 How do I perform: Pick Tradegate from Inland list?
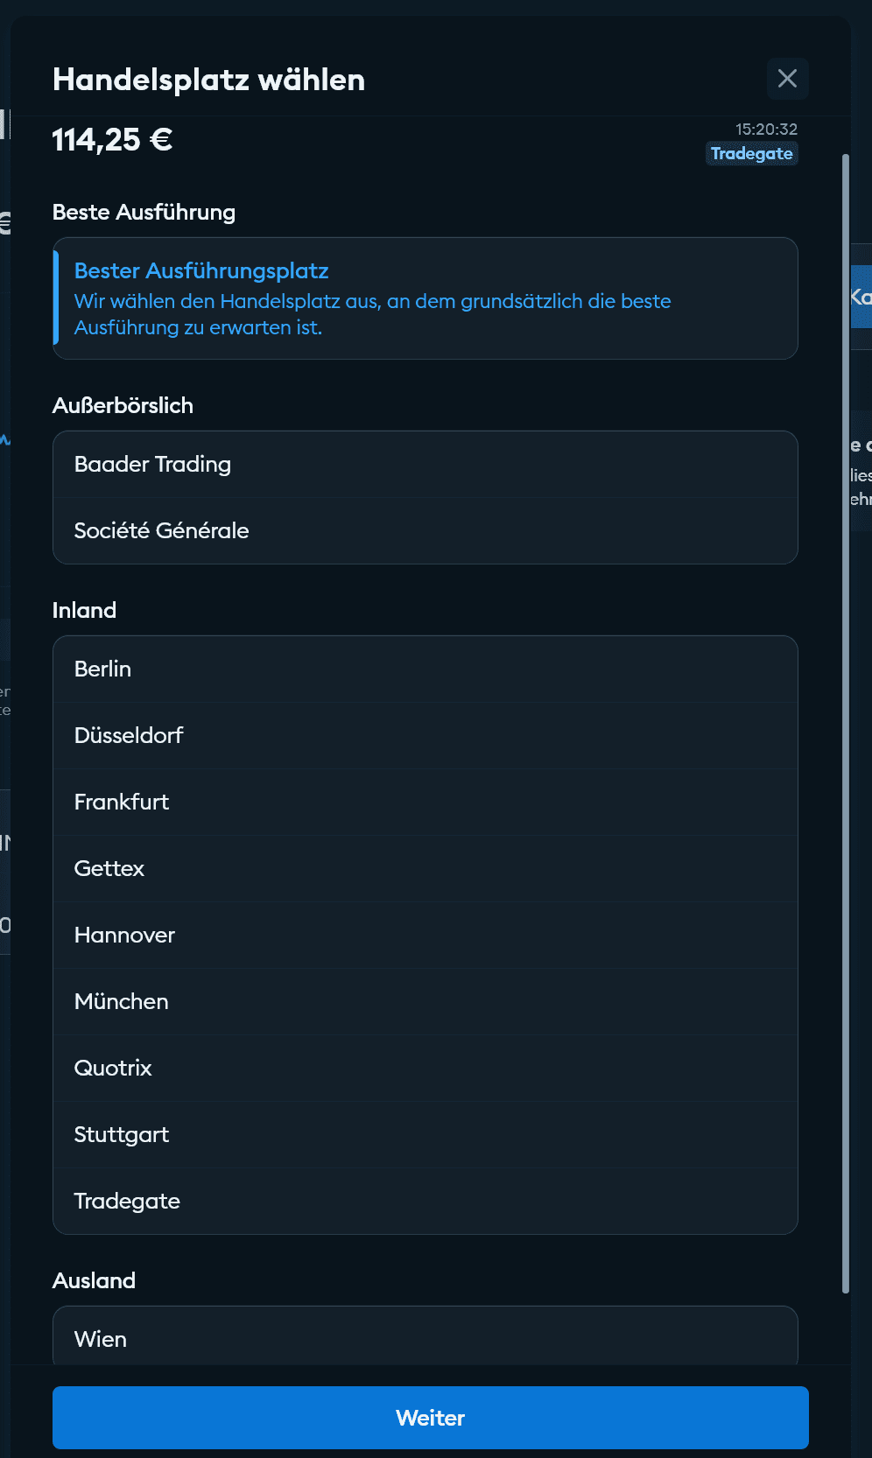[425, 1201]
